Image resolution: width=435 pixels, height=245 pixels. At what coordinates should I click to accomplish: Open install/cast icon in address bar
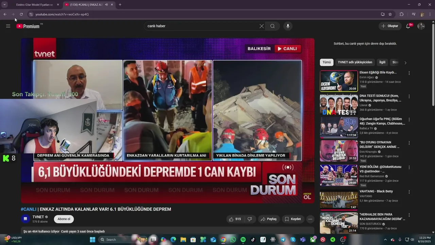(x=383, y=14)
